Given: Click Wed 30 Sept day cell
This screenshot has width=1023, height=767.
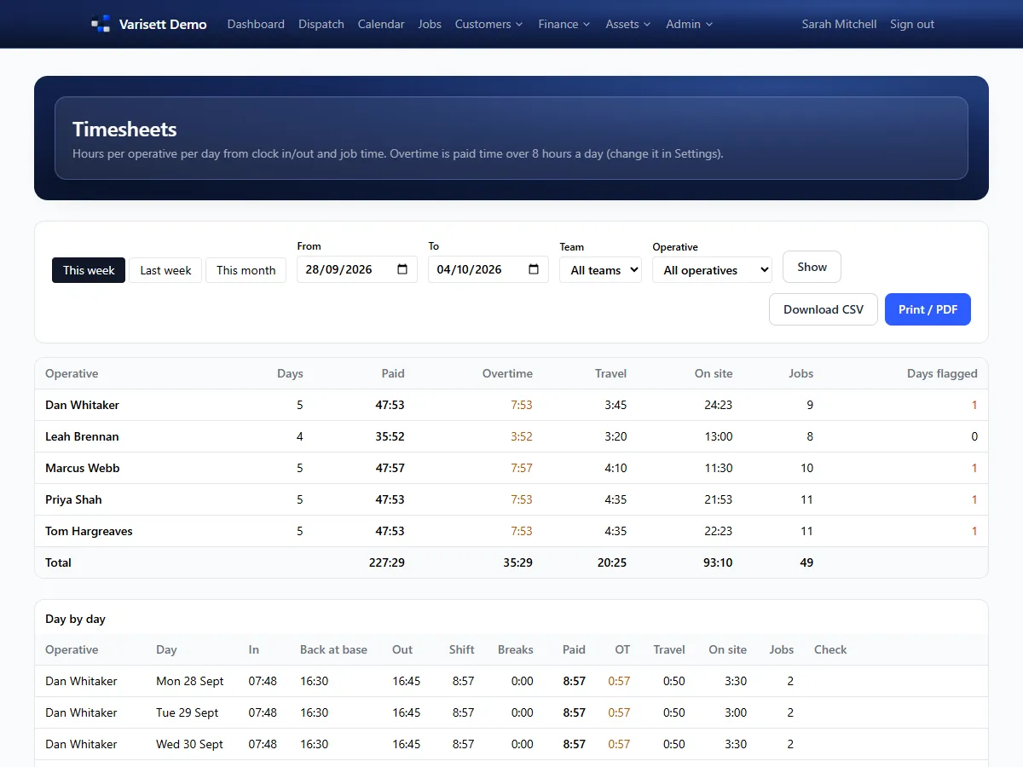Looking at the screenshot, I should [189, 744].
